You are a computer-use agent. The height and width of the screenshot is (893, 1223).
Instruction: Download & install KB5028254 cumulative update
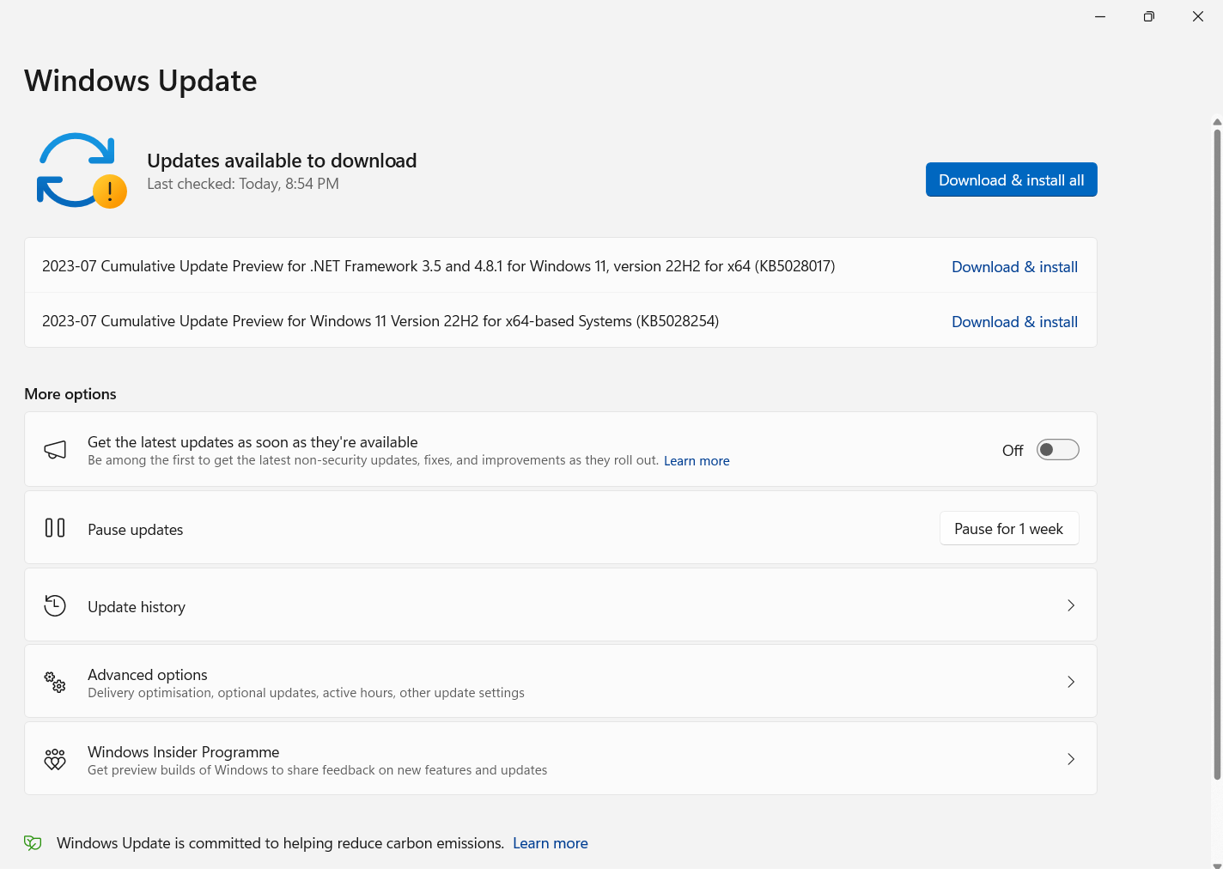tap(1014, 322)
